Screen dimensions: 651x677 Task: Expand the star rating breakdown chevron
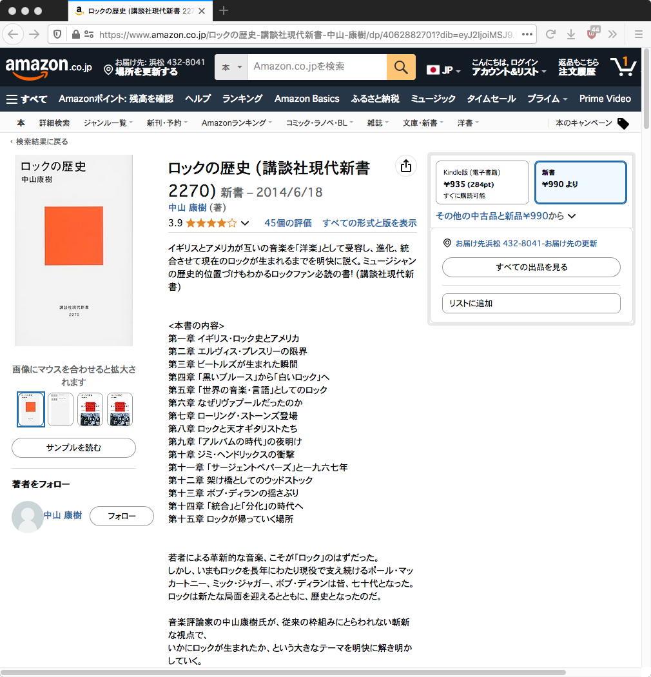pyautogui.click(x=245, y=223)
